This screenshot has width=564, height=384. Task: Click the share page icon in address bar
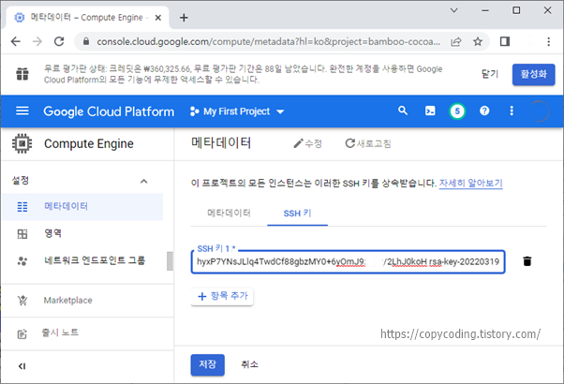[x=456, y=42]
